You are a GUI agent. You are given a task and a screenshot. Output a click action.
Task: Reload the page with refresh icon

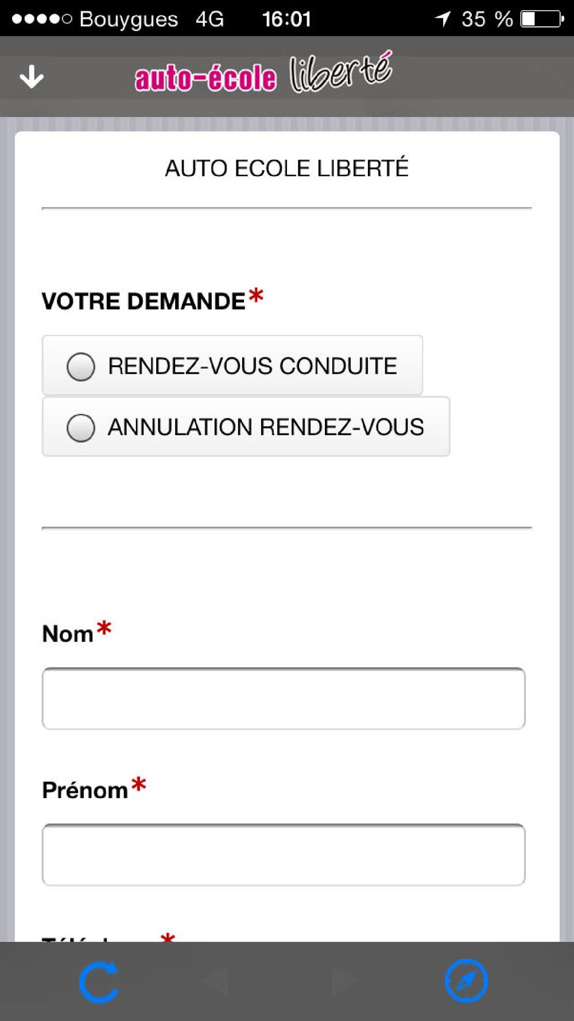(x=99, y=981)
